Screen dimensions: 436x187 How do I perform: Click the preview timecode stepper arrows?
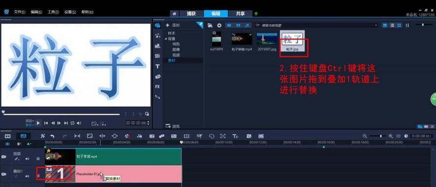(148, 123)
